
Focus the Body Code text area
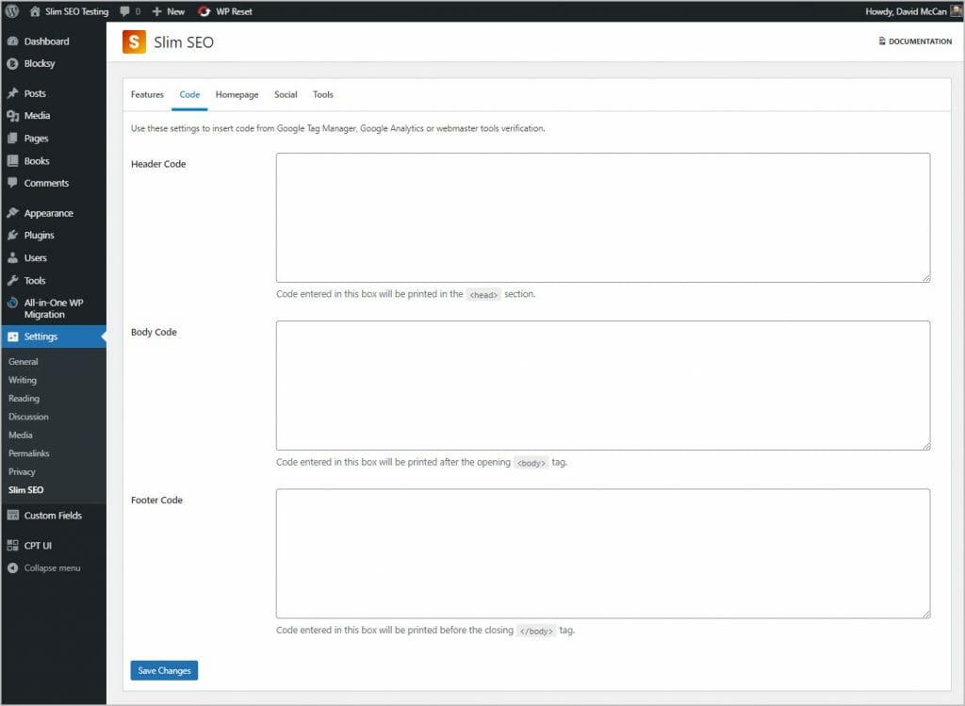coord(603,386)
